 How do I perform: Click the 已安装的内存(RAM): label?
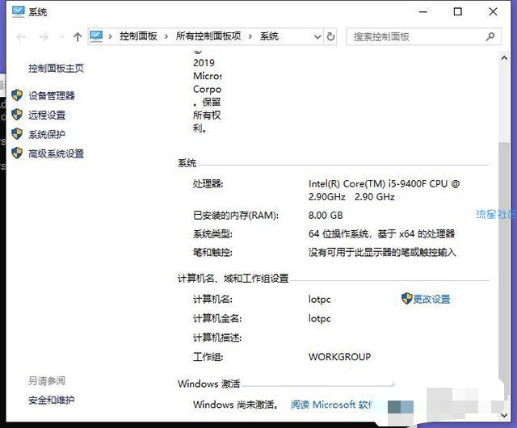tap(236, 216)
